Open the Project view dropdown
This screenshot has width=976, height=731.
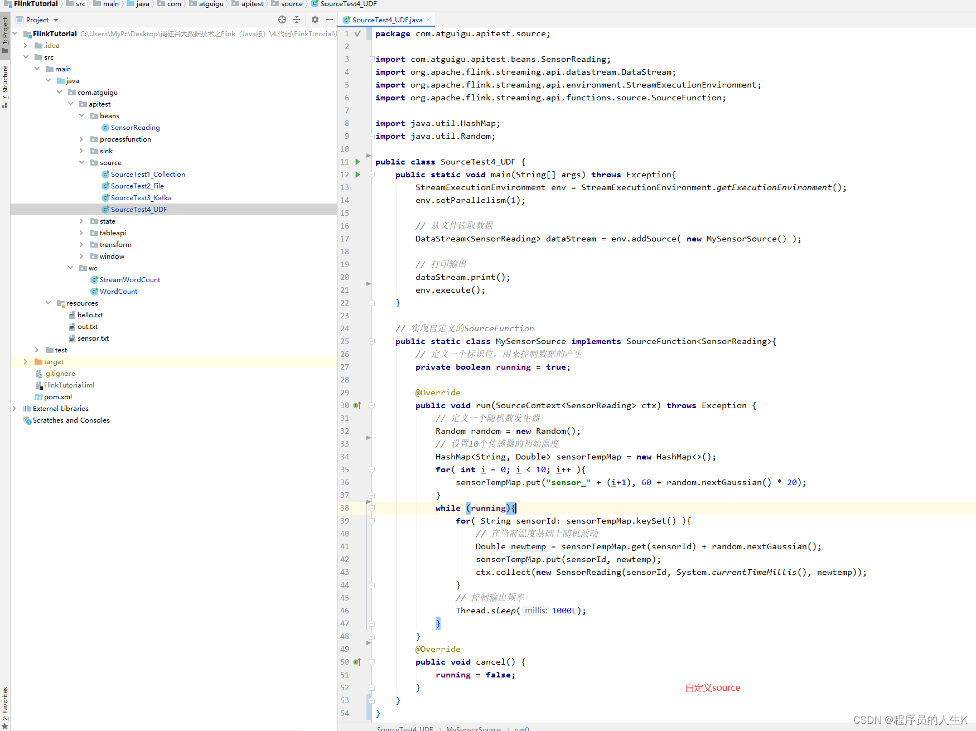tap(56, 20)
